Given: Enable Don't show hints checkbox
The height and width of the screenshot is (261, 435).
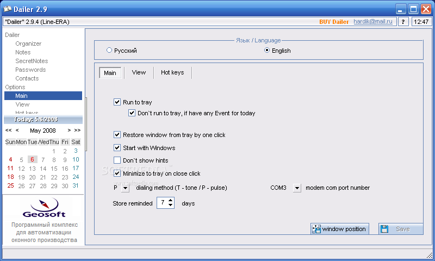Looking at the screenshot, I should click(x=117, y=160).
